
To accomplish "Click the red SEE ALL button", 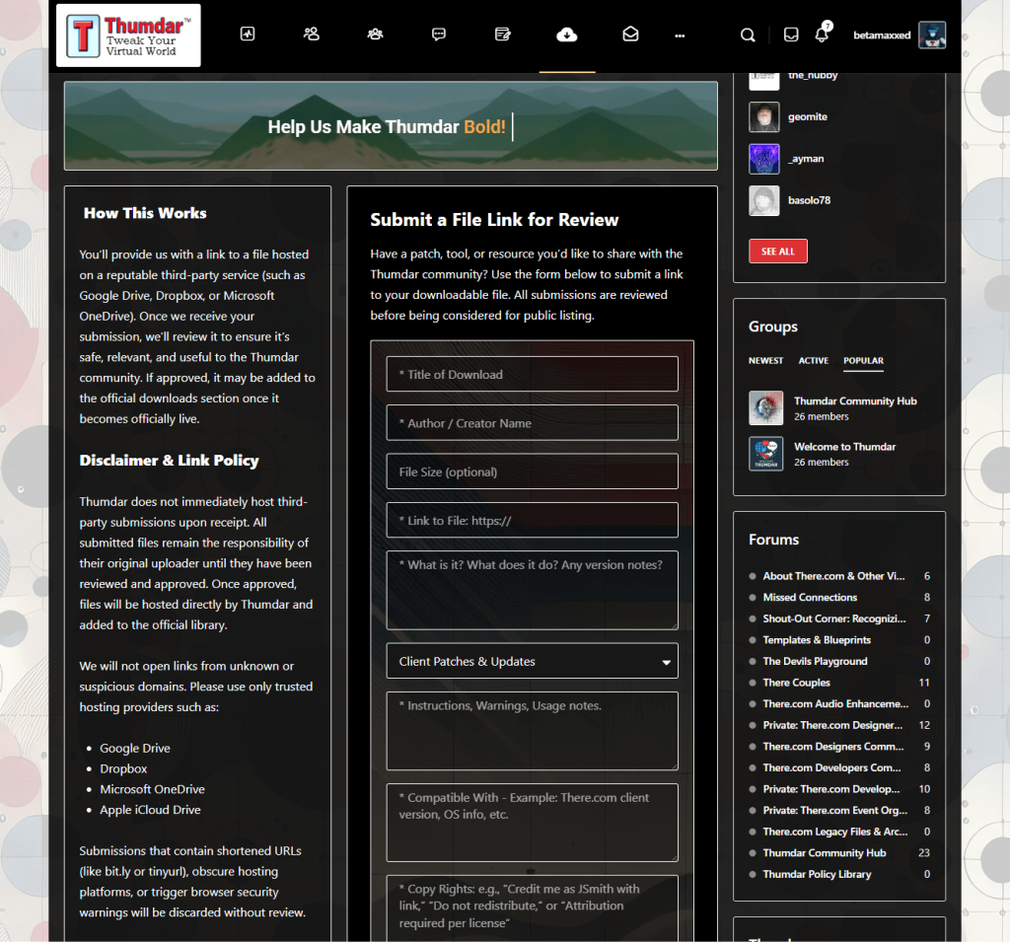I will coord(777,252).
